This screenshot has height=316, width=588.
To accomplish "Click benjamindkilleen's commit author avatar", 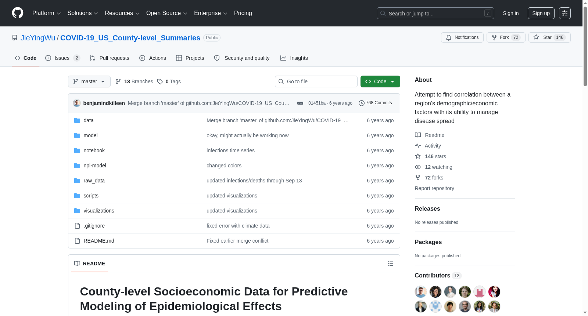I will coord(77,103).
